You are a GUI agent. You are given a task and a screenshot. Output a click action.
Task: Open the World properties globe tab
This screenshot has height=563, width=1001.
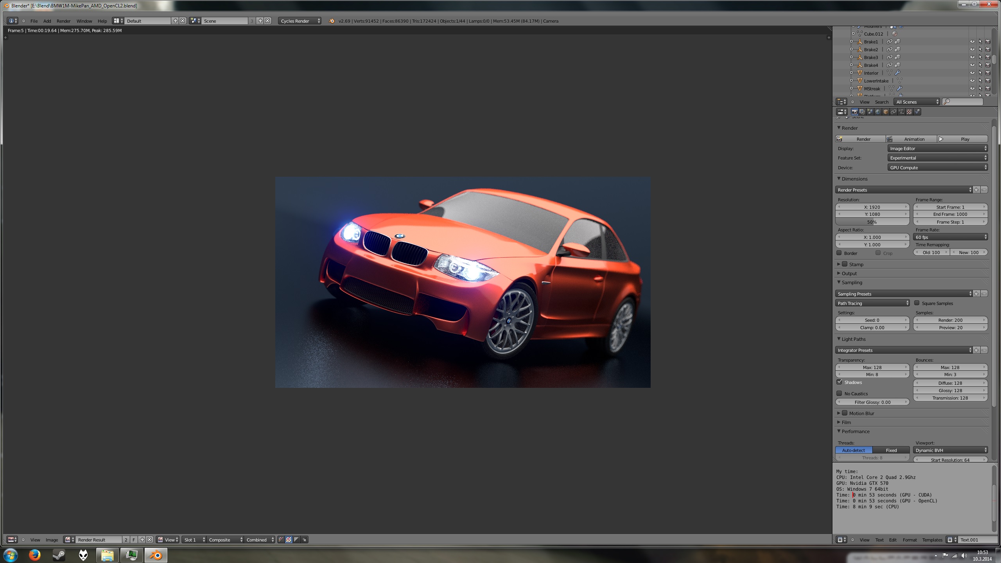(x=878, y=112)
